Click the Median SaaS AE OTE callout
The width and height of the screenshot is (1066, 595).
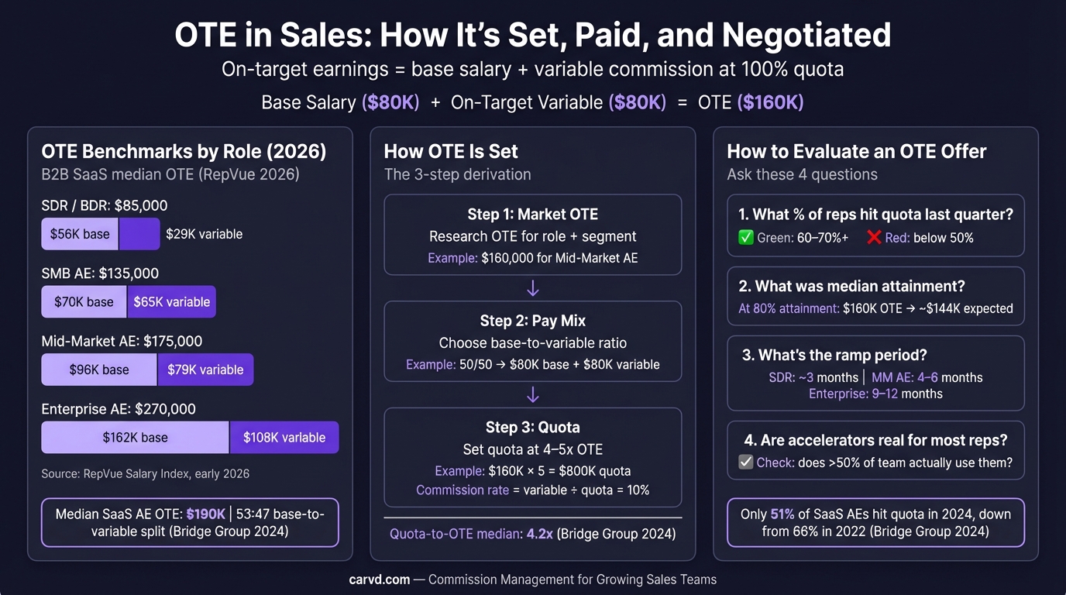190,522
